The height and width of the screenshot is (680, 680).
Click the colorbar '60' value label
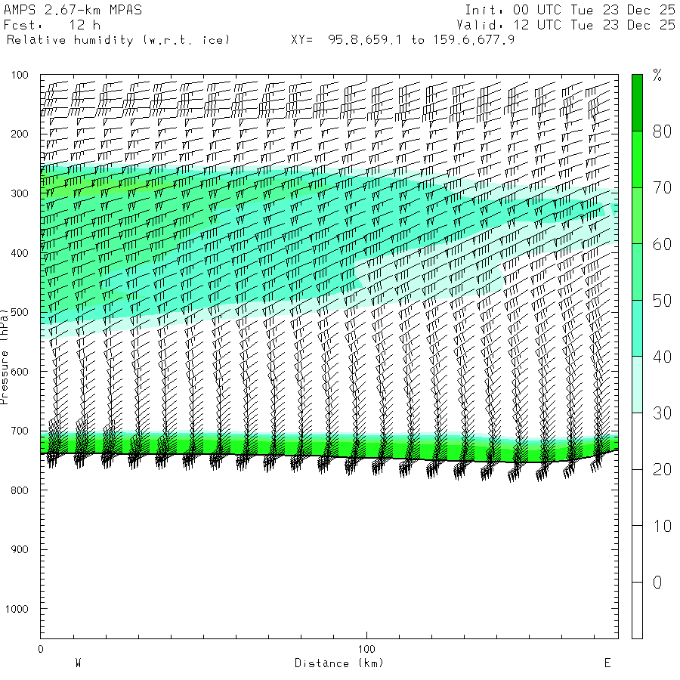(x=662, y=244)
